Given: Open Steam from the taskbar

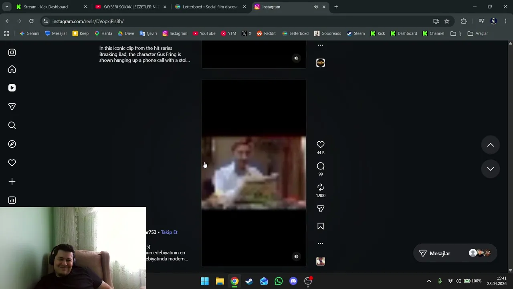Looking at the screenshot, I should pyautogui.click(x=249, y=281).
